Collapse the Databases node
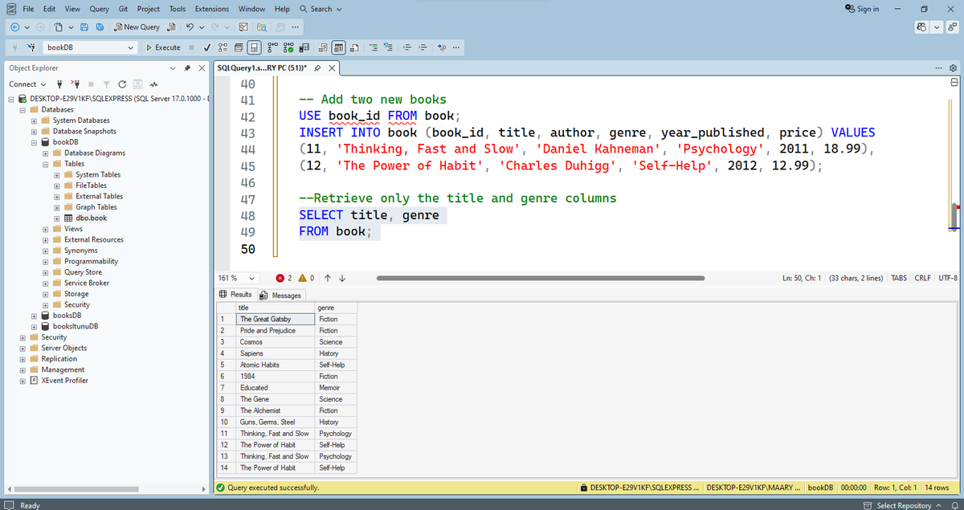The width and height of the screenshot is (964, 510). click(x=23, y=109)
